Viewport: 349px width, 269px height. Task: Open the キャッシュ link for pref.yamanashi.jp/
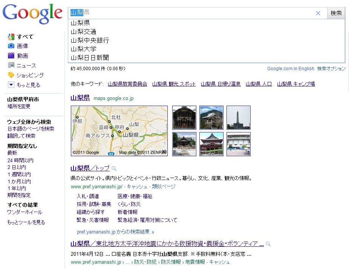[x=137, y=186]
